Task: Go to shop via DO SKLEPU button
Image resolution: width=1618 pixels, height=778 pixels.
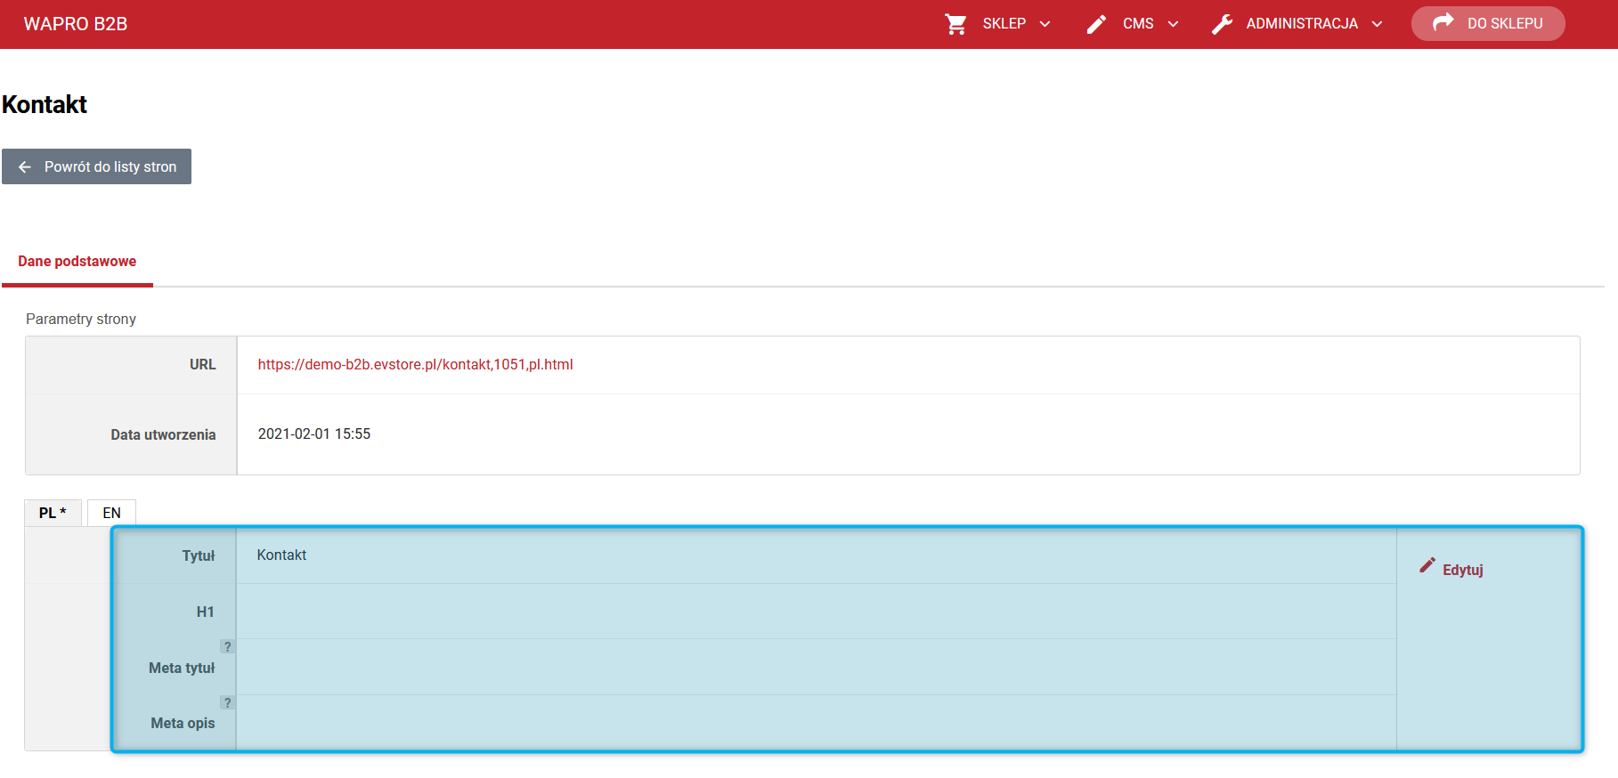Action: tap(1488, 23)
